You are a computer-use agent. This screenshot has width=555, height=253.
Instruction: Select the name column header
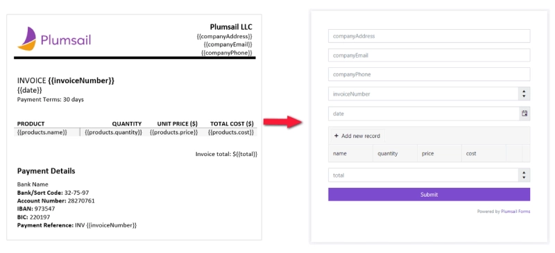pyautogui.click(x=350, y=154)
